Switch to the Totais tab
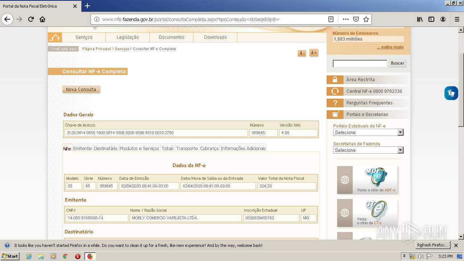 pyautogui.click(x=167, y=148)
